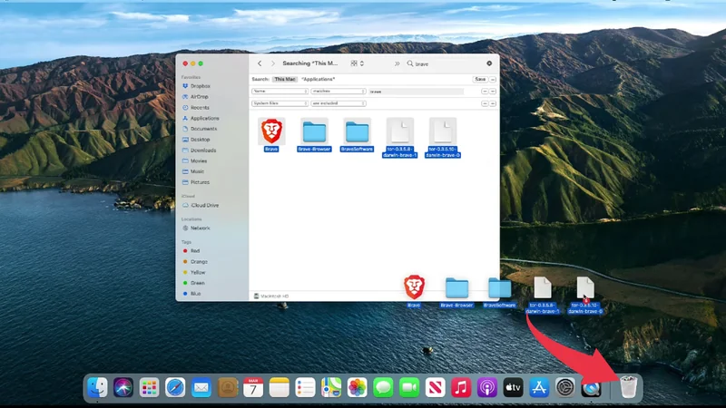Open Applications in the Finder sidebar

[204, 118]
